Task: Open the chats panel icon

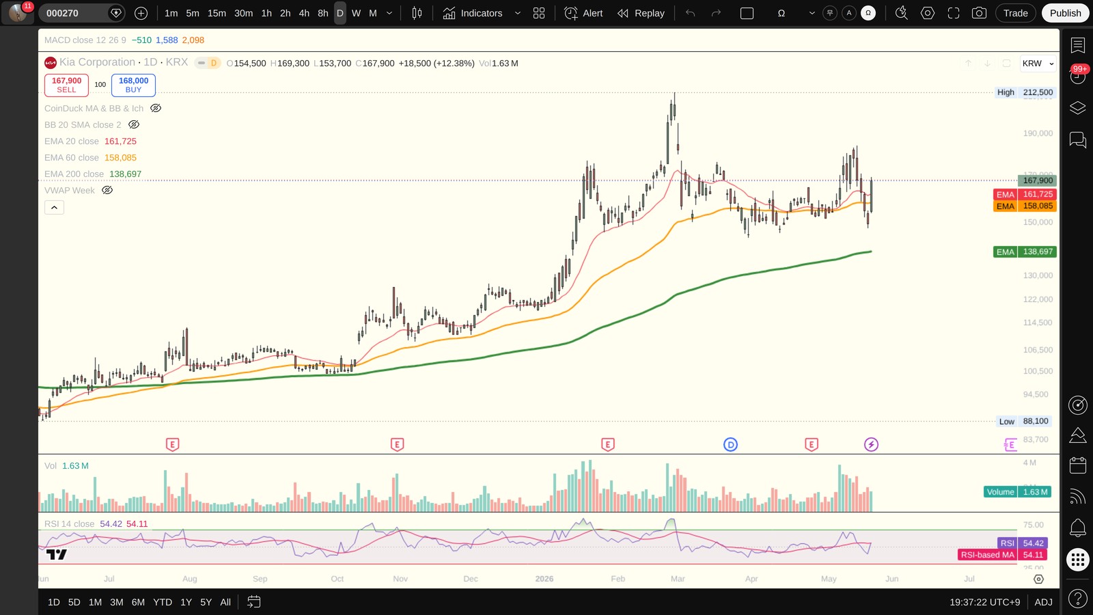Action: tap(1078, 140)
